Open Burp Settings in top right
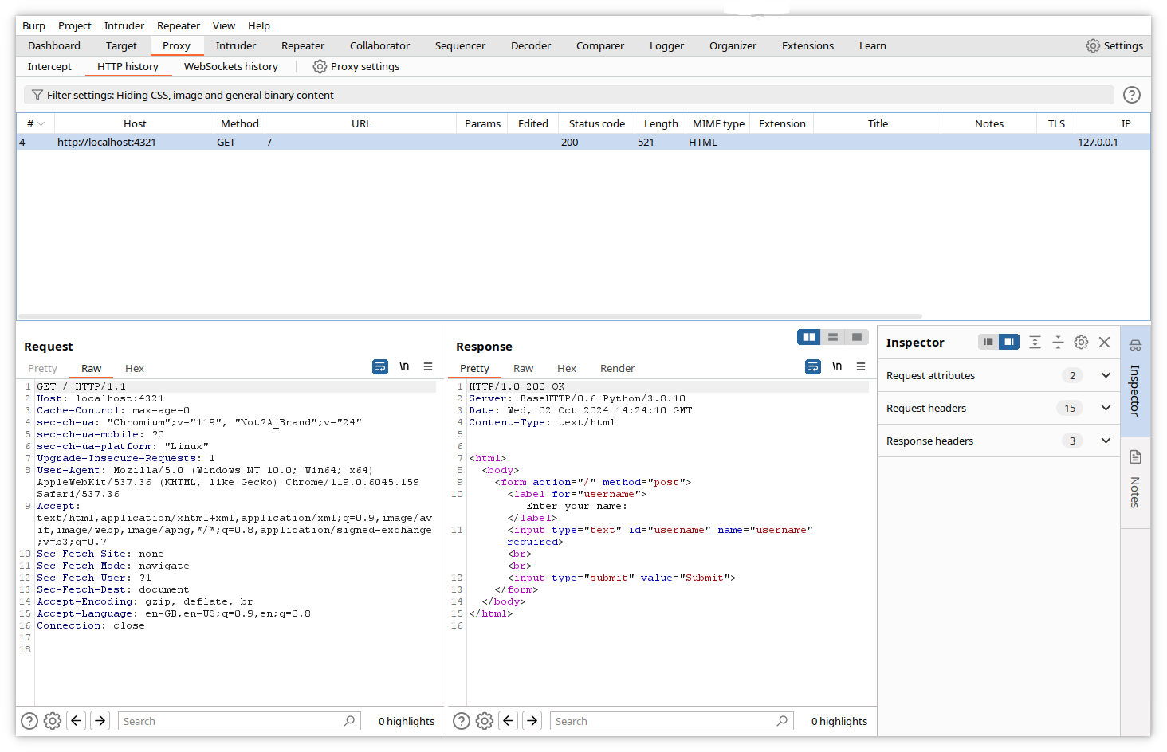Screen dimensions: 1167x752 pyautogui.click(x=1114, y=46)
